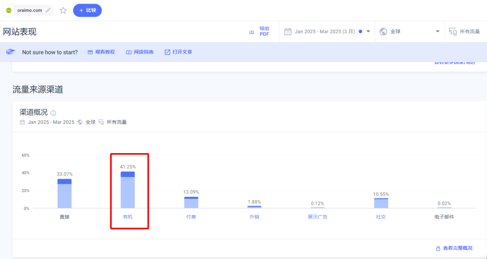This screenshot has height=259, width=487.
Task: Click the small calendar icon under 渠道概况
Action: (23, 122)
